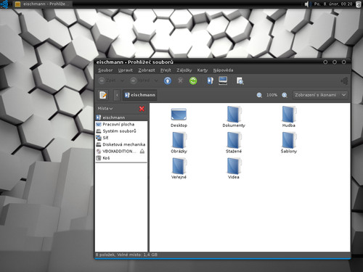Open file search with the magnifier document icon

click(240, 81)
